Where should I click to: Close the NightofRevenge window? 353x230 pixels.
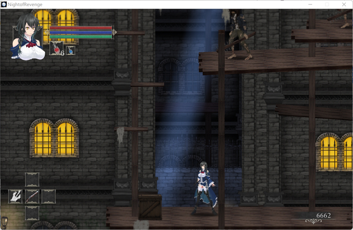coord(344,4)
